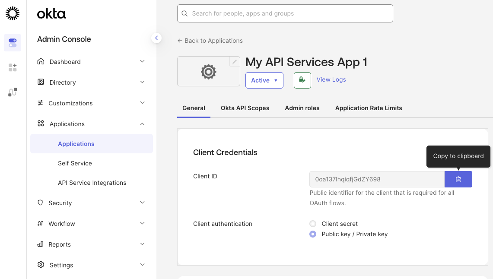
Task: Click the okta wordmark logo
Action: point(51,14)
